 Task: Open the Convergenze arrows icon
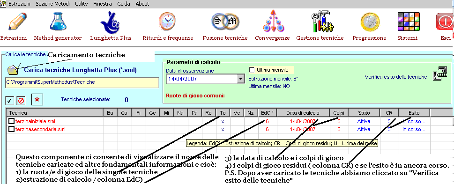[272, 21]
